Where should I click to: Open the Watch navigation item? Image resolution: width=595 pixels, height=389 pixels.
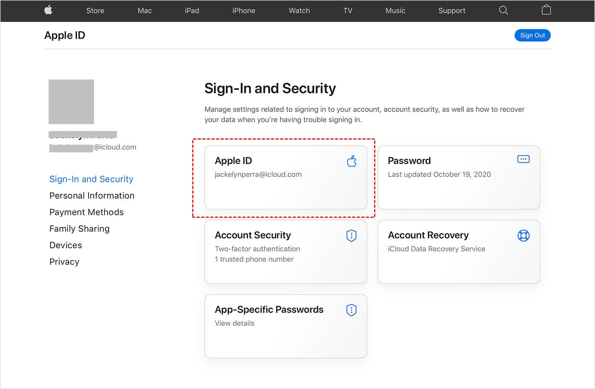point(299,11)
